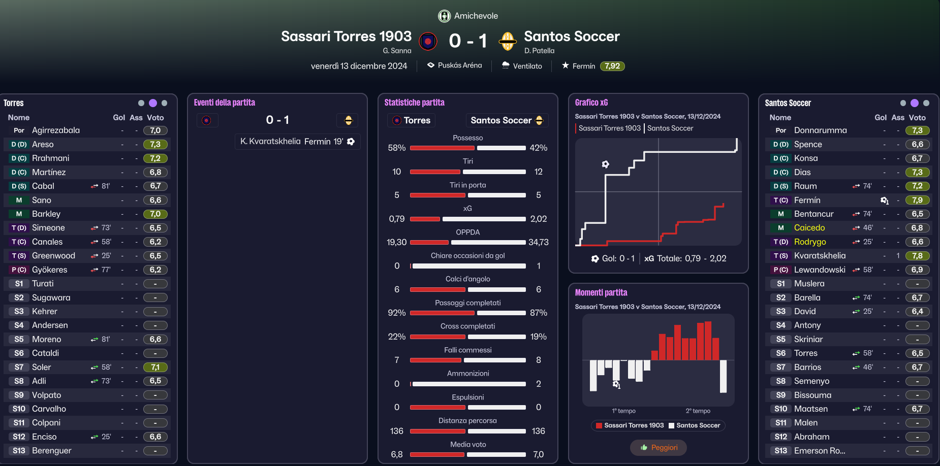Image resolution: width=940 pixels, height=466 pixels.
Task: Click the Possesso red possession bar
Action: pos(442,148)
